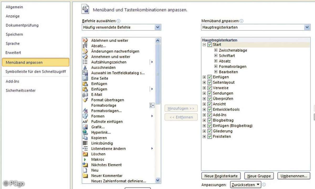
Task: Click the info icon beside Befehle auswählen
Action: click(x=119, y=21)
